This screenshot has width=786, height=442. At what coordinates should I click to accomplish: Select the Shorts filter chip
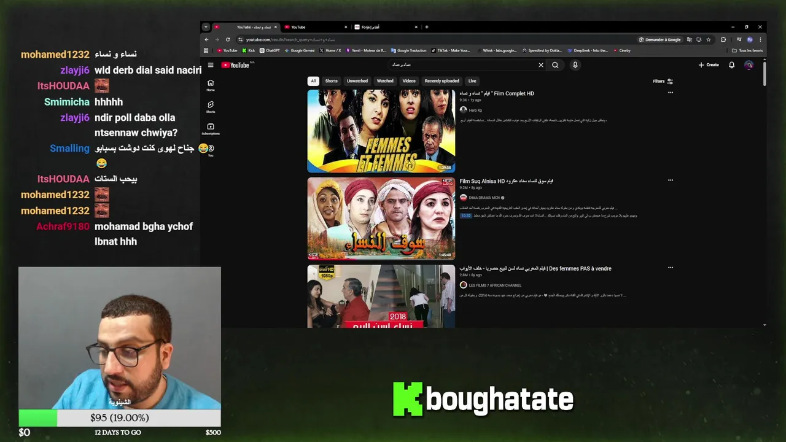(331, 81)
